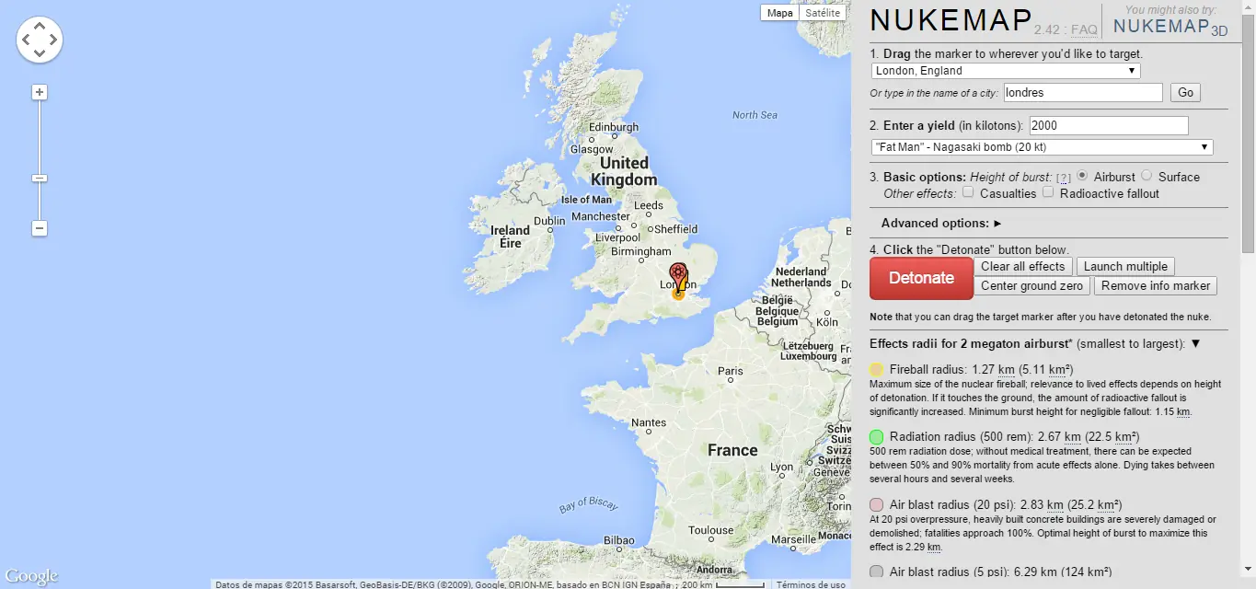Screen dimensions: 1256x589
Task: Collapse the effects radii list arrow
Action: click(1195, 344)
